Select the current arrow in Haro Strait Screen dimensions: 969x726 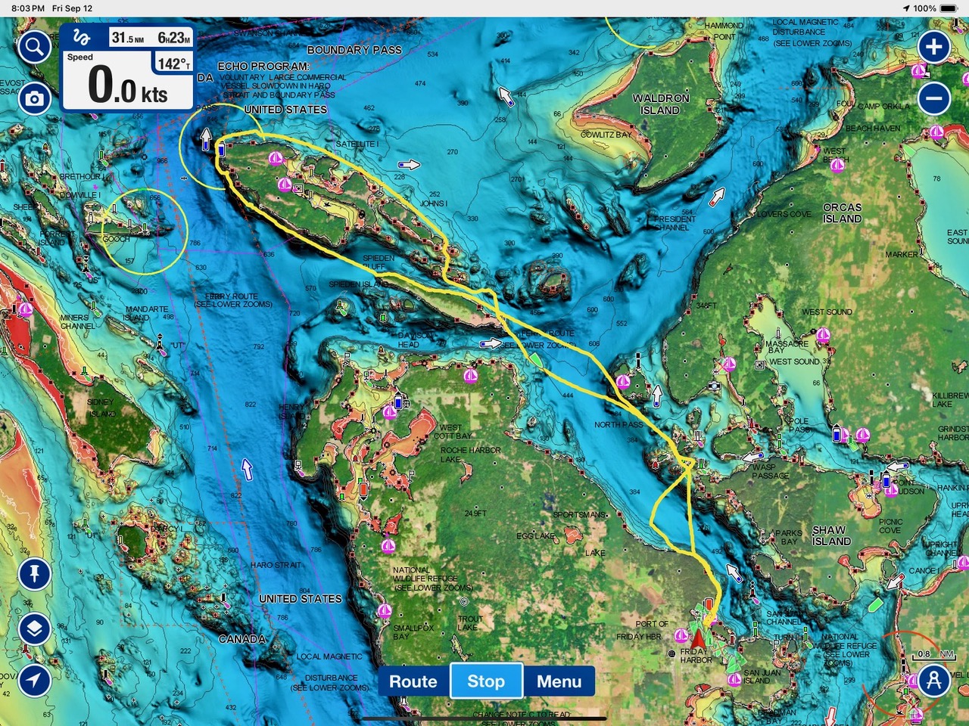point(247,469)
